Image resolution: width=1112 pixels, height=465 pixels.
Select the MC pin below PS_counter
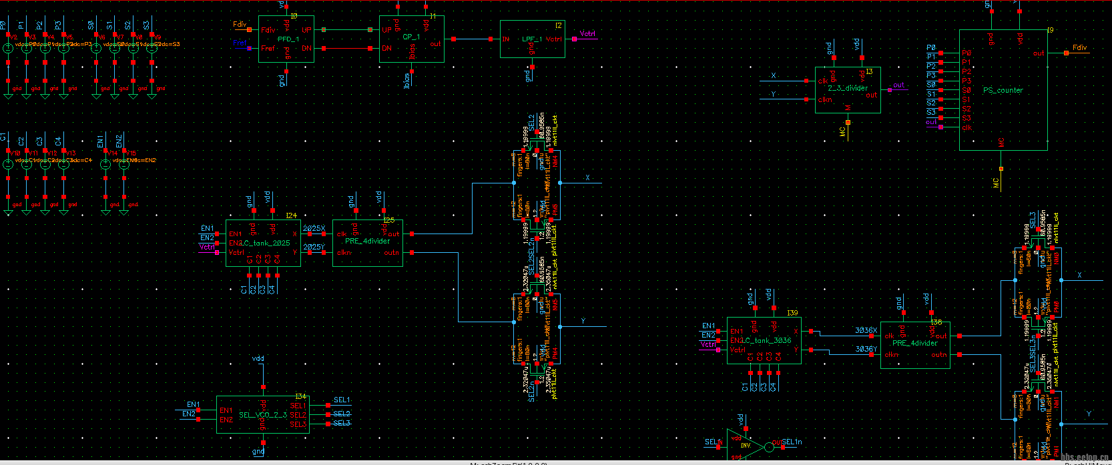pos(1001,169)
